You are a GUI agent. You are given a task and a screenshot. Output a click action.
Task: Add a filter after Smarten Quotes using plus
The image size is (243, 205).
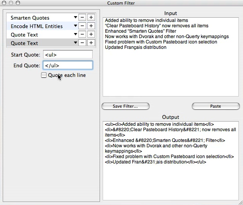(91, 18)
